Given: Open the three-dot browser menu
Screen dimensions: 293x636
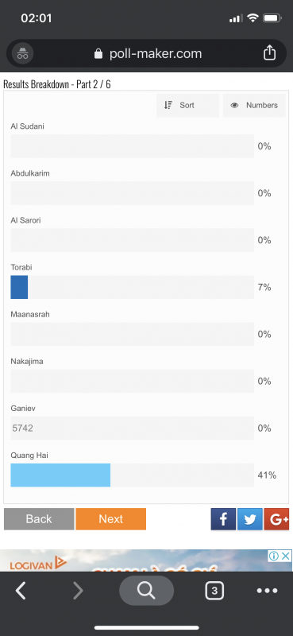Looking at the screenshot, I should tap(268, 591).
